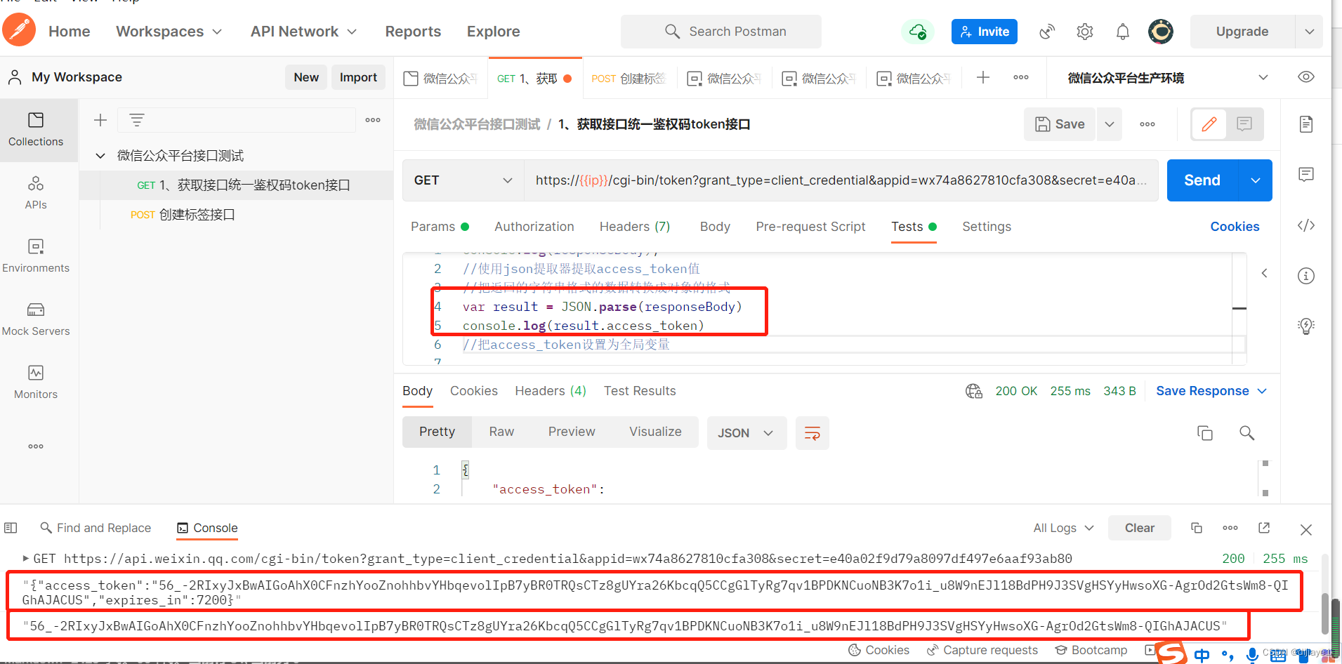Toggle the sidebar with bottom-left icon
The height and width of the screenshot is (664, 1342).
(11, 528)
